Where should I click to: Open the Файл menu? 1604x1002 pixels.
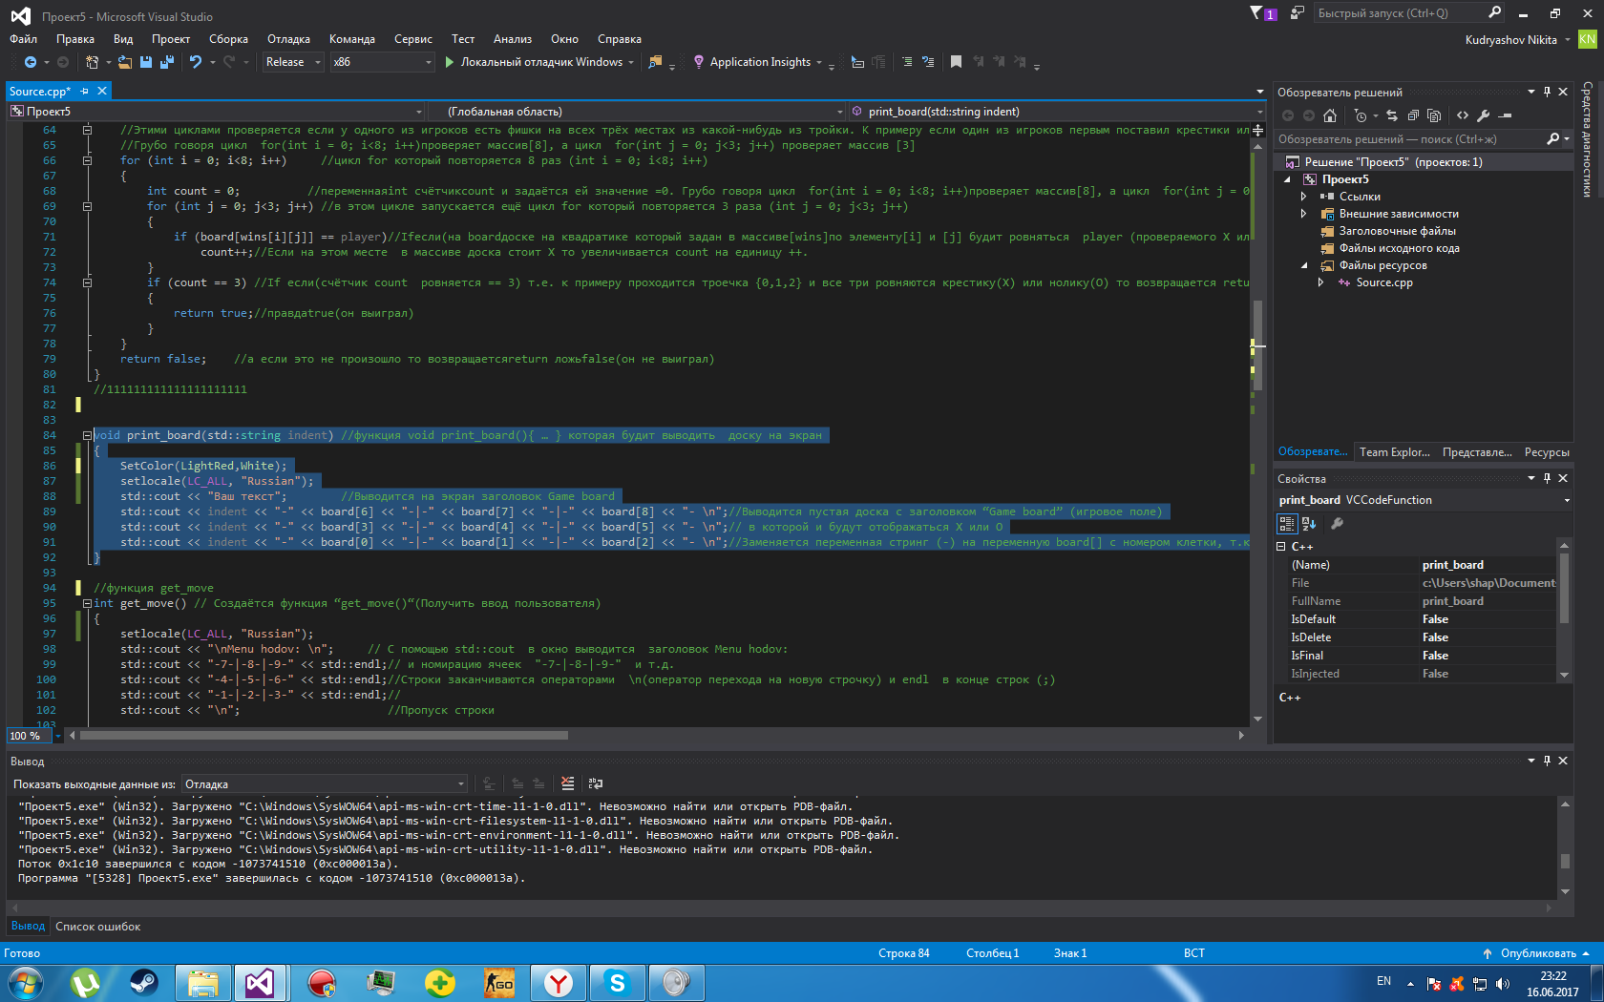click(23, 39)
